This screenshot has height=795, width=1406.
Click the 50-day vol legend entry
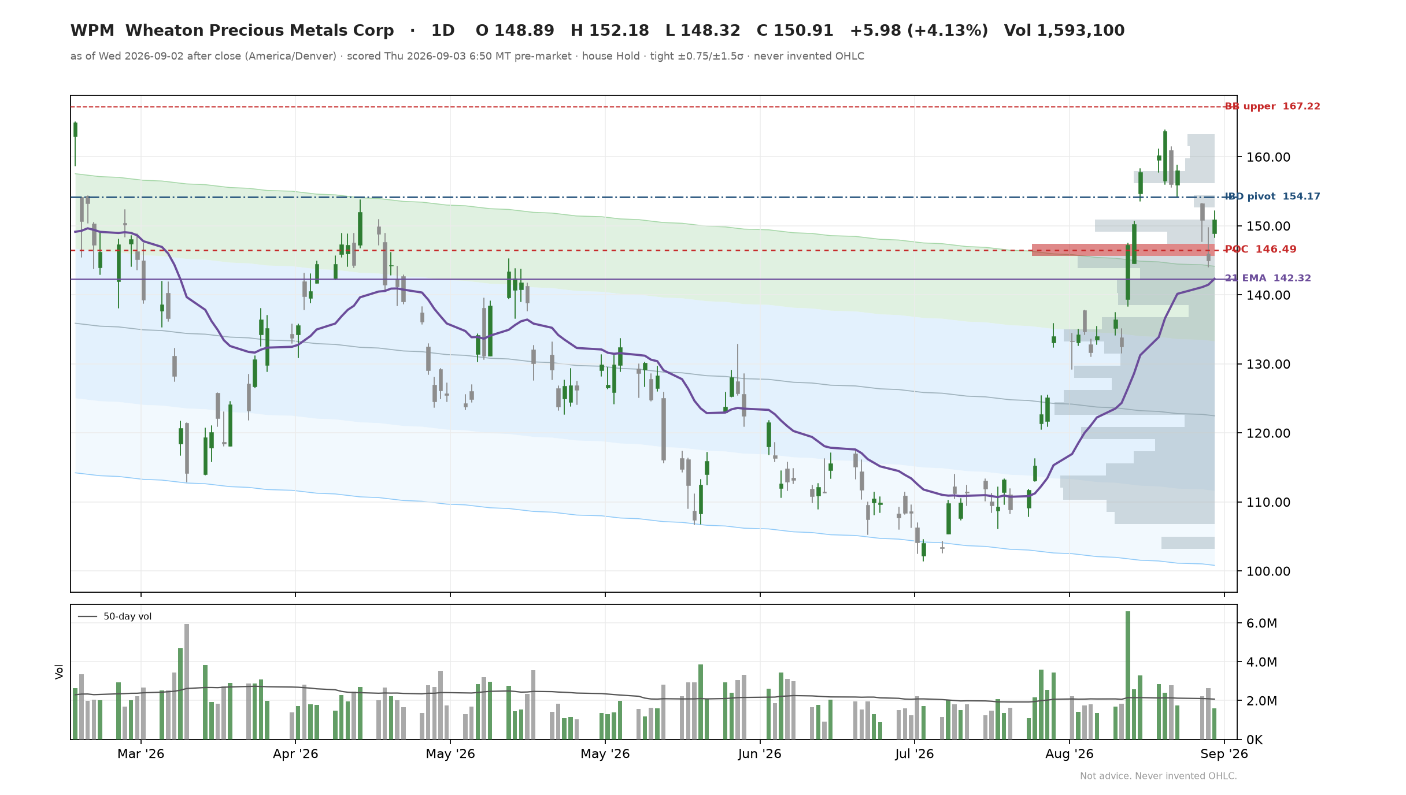pos(115,616)
